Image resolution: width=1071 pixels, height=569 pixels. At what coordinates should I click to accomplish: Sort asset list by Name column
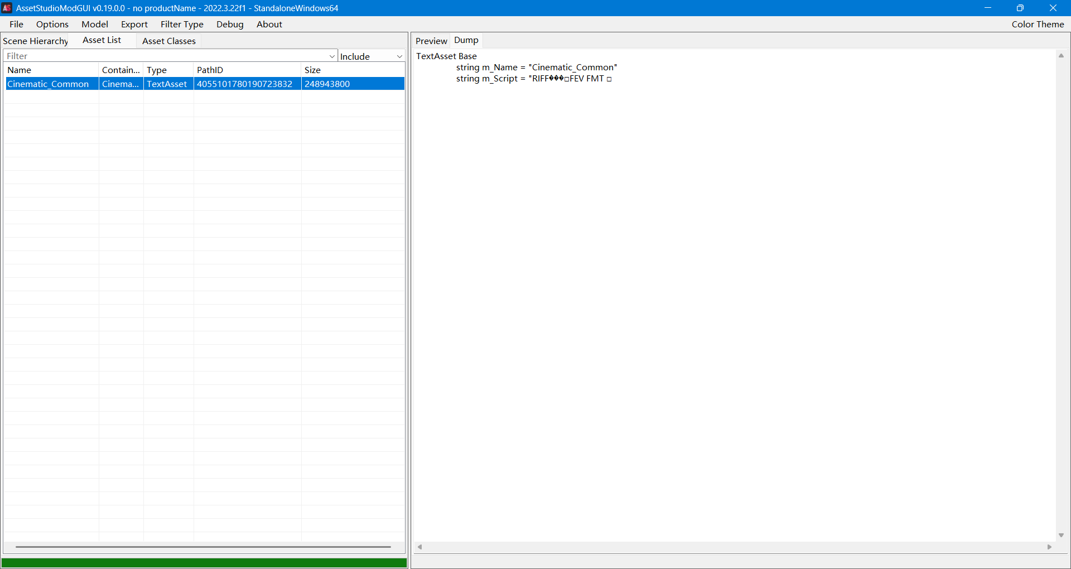(50, 70)
